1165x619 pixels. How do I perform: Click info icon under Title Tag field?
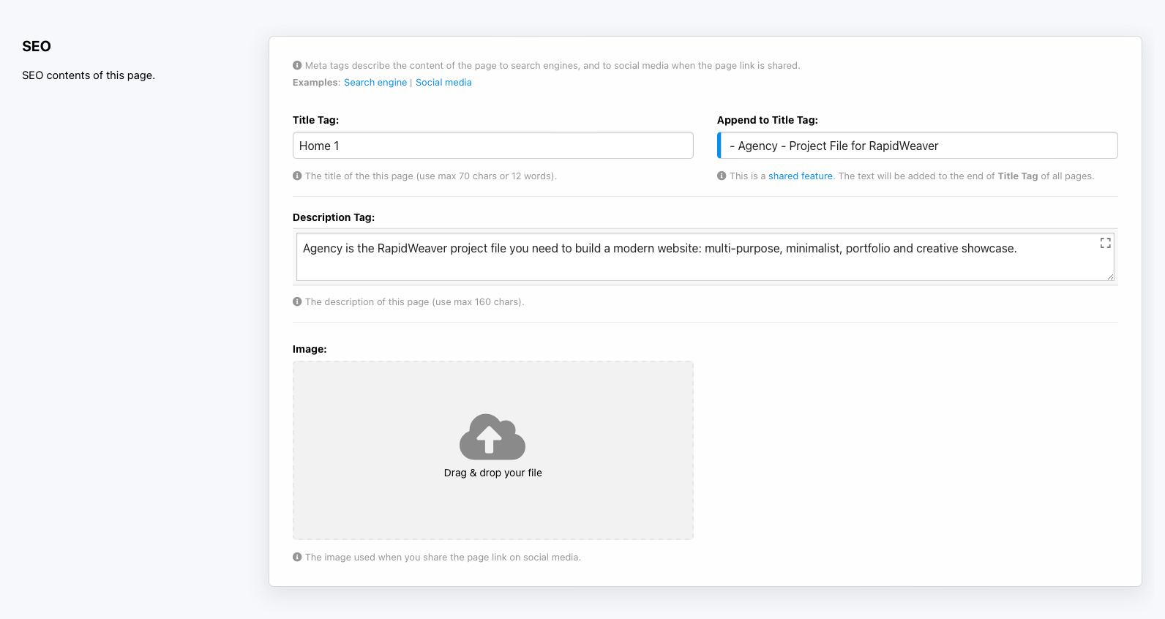[297, 176]
